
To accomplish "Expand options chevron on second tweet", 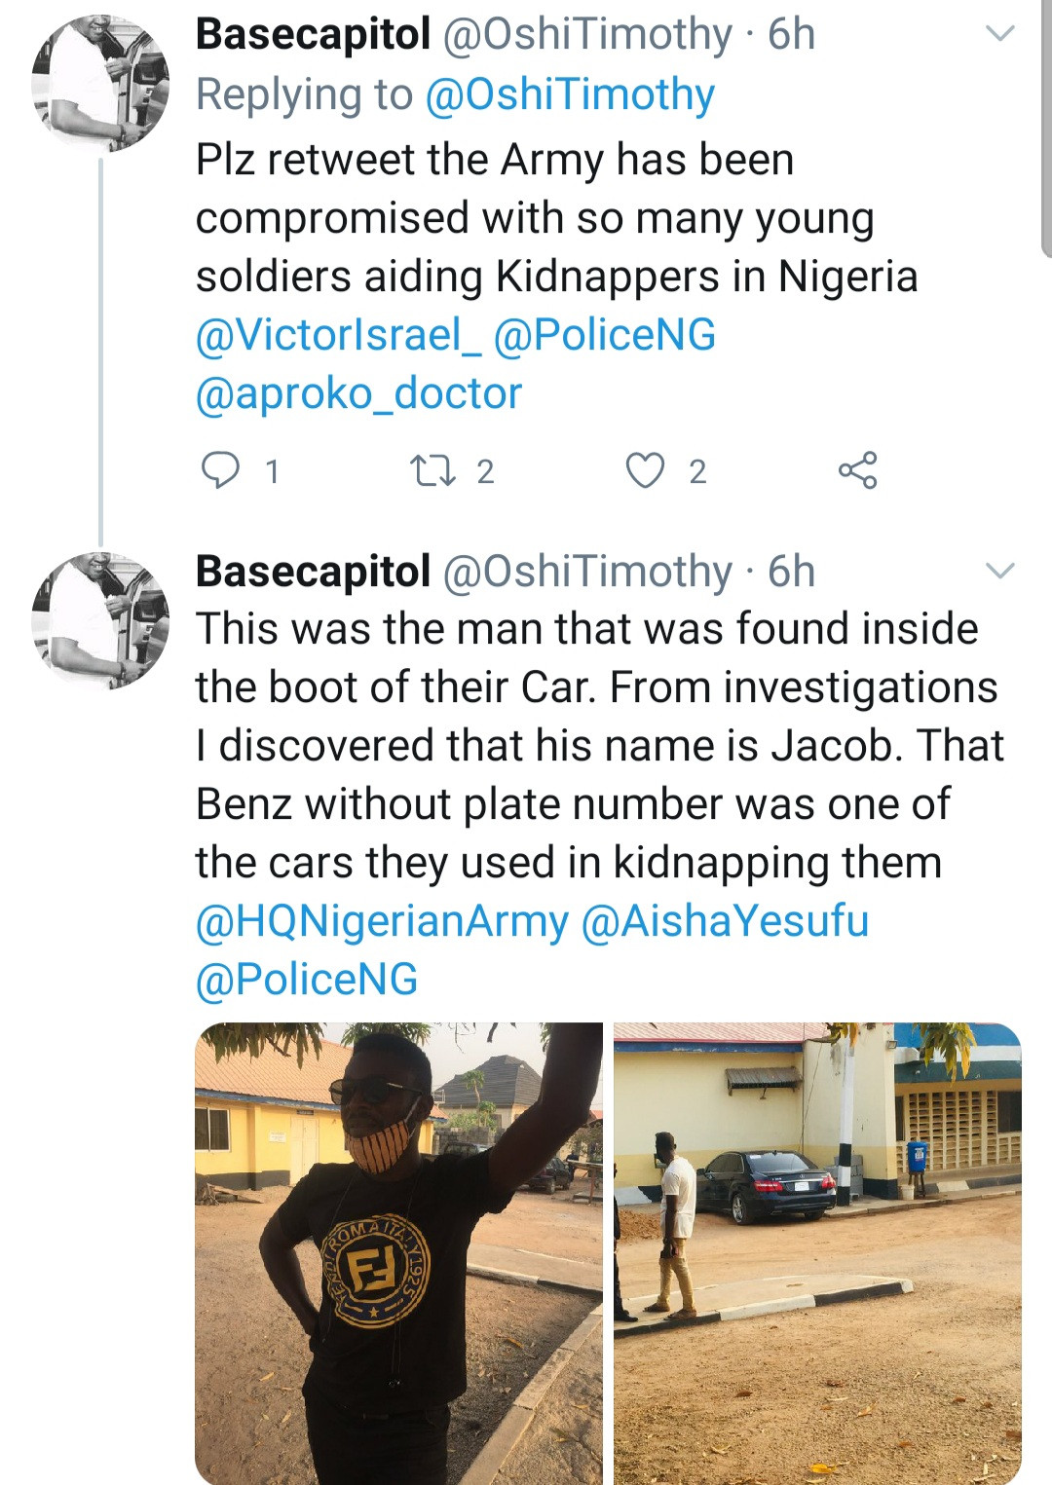I will click(1000, 571).
